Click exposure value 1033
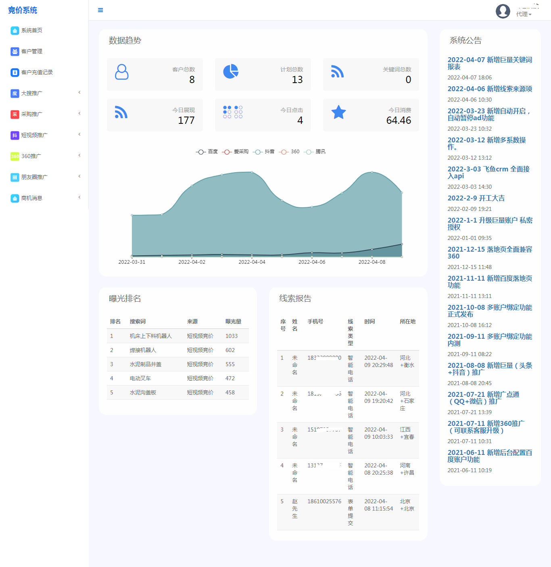The image size is (551, 567). [232, 336]
